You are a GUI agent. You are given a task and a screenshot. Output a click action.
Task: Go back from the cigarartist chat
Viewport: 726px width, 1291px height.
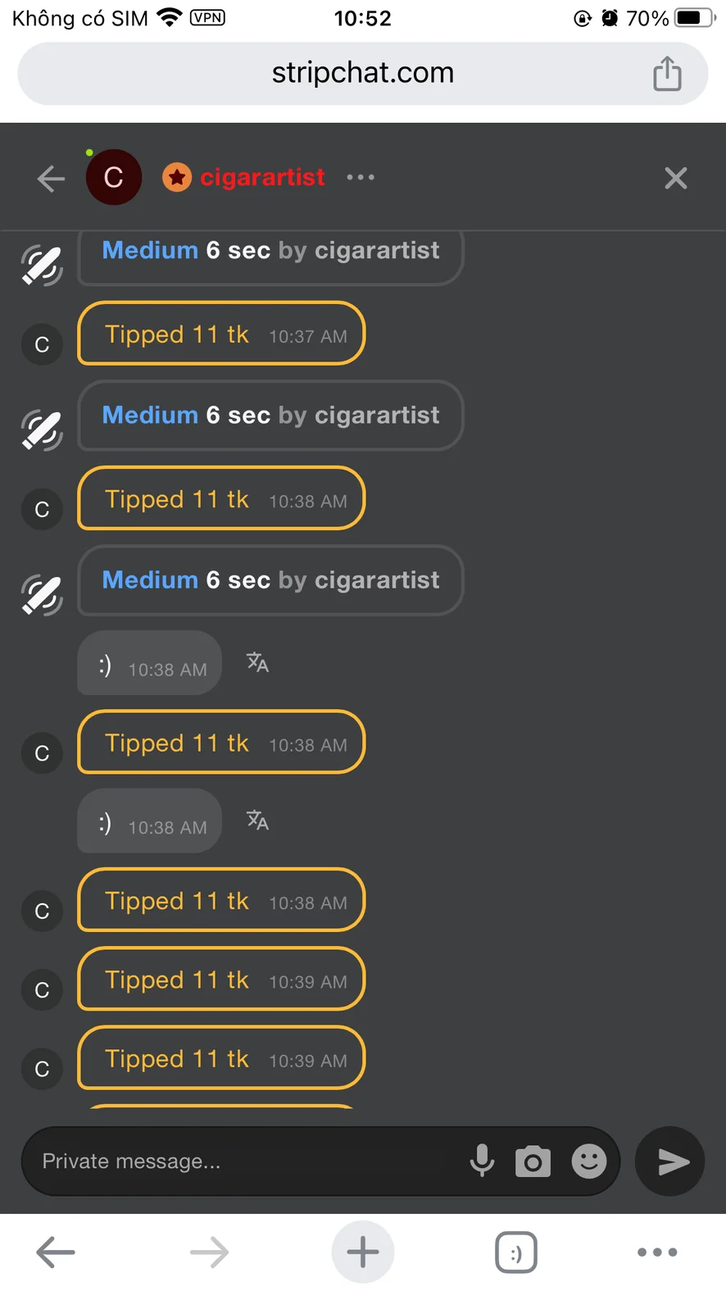(x=51, y=178)
